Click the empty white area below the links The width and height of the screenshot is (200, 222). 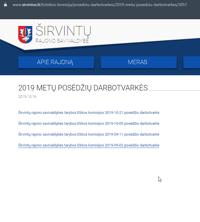coord(100,186)
